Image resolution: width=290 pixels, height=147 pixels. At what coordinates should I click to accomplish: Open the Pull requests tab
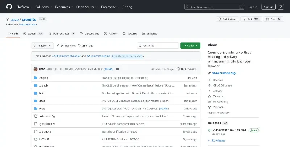[x=62, y=34]
